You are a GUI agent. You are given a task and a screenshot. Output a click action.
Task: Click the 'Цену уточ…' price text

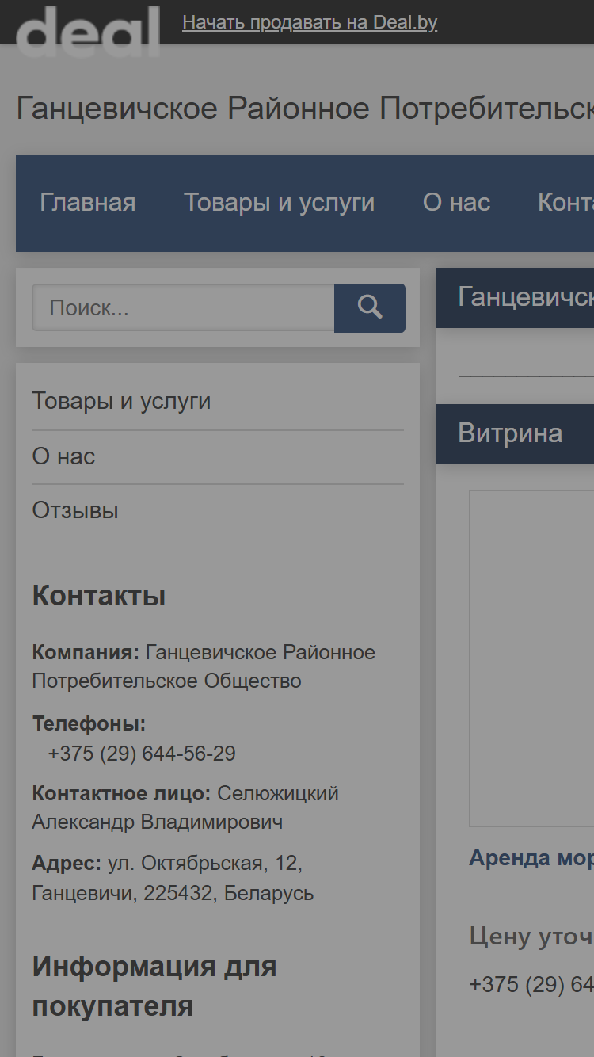531,937
